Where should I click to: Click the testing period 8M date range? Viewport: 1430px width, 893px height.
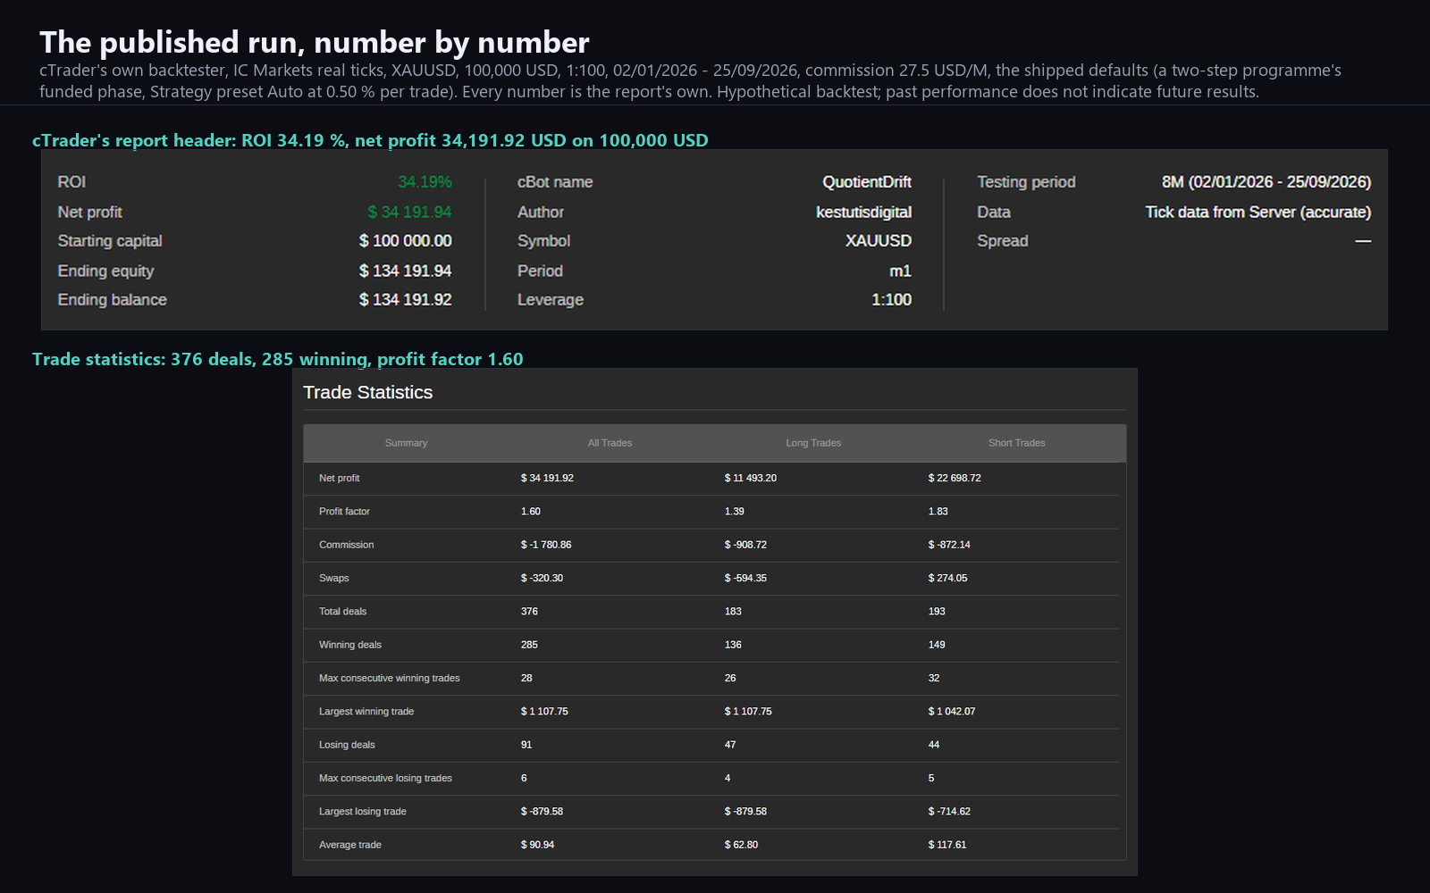coord(1266,182)
